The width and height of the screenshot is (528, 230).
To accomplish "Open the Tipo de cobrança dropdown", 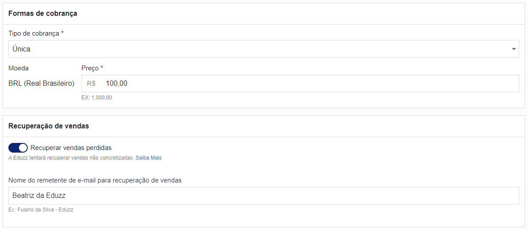I will 263,49.
